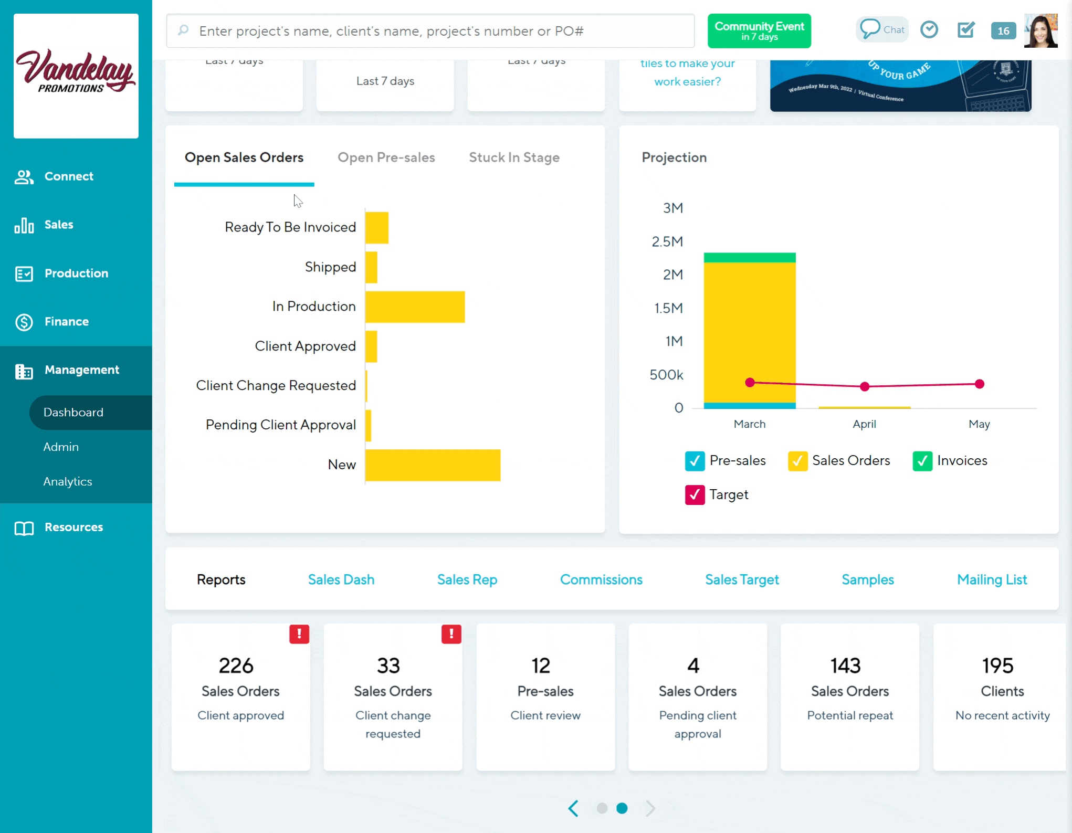Click the Connect people icon in sidebar
Image resolution: width=1072 pixels, height=833 pixels.
[24, 177]
